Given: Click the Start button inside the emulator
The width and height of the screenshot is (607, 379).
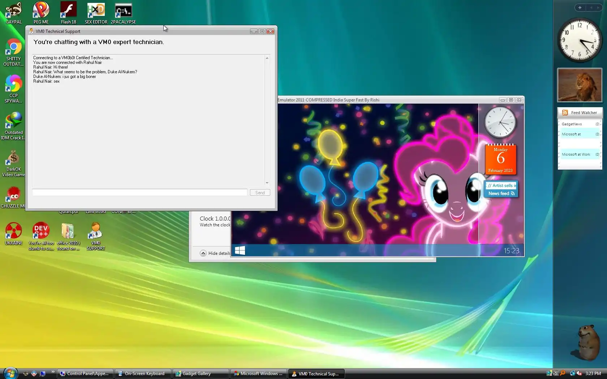Looking at the screenshot, I should point(240,251).
